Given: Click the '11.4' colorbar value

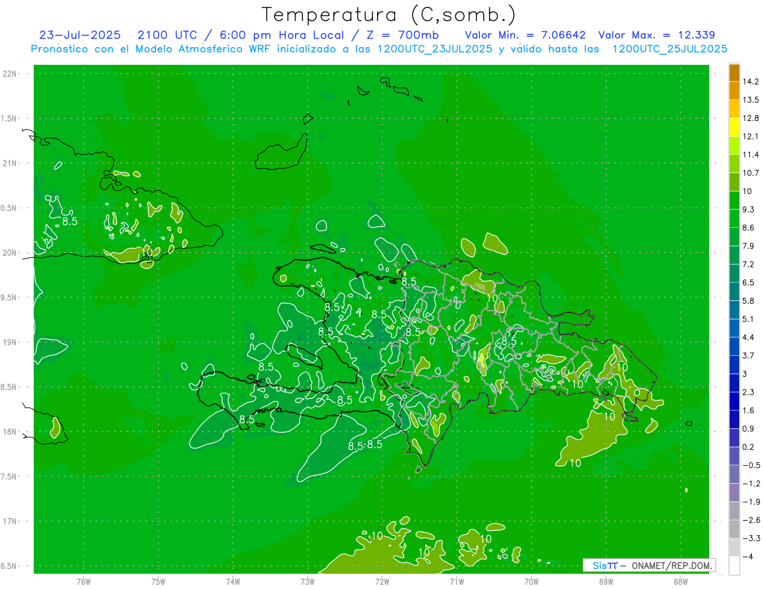Looking at the screenshot, I should (x=751, y=155).
